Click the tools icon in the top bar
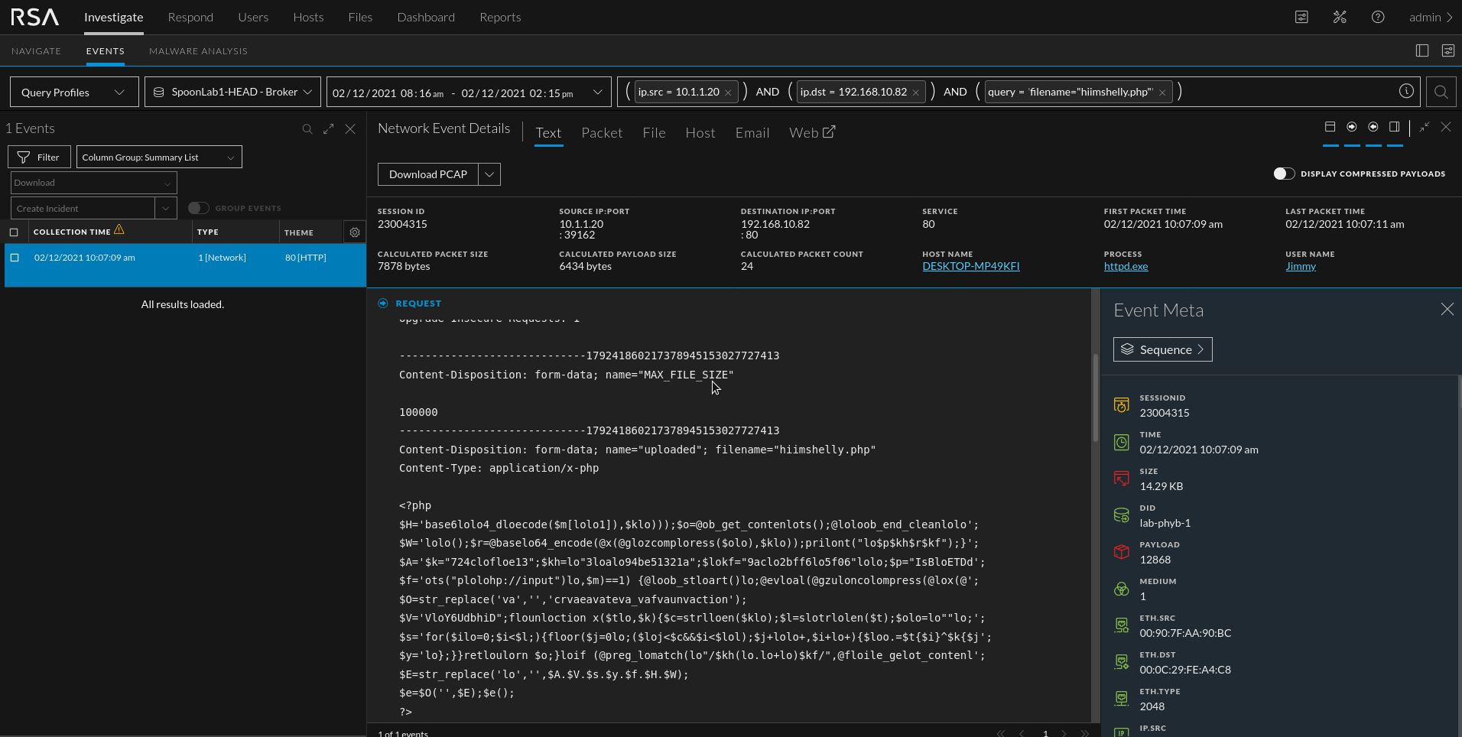The image size is (1462, 737). tap(1338, 17)
